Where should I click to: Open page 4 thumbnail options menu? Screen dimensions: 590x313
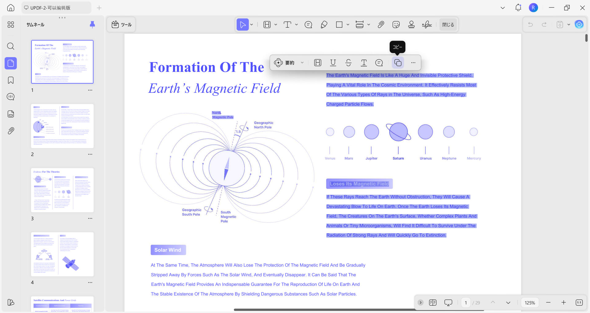(x=90, y=282)
